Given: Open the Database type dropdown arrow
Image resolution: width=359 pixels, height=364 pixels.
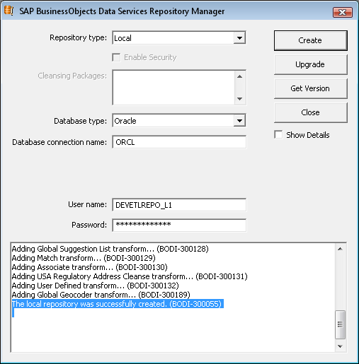Looking at the screenshot, I should point(239,121).
